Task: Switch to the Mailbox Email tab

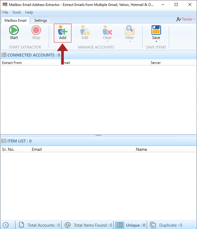Action: [15, 20]
